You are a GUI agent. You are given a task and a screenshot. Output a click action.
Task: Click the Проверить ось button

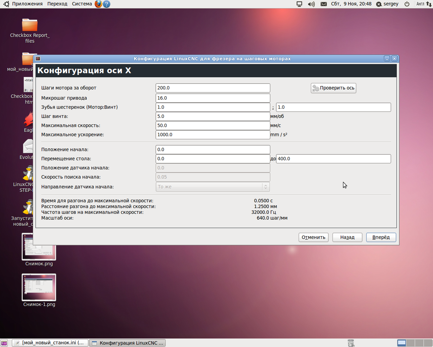click(334, 88)
